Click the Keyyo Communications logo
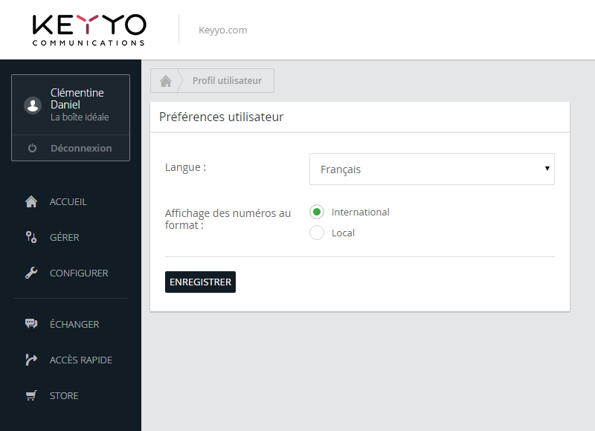This screenshot has height=431, width=595. tap(89, 30)
